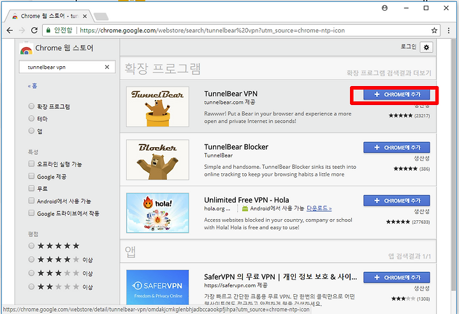Open the settings gear in the web store
459x314 pixels.
426,47
